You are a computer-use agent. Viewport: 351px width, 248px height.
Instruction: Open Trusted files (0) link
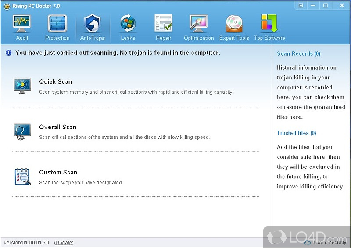coord(296,133)
